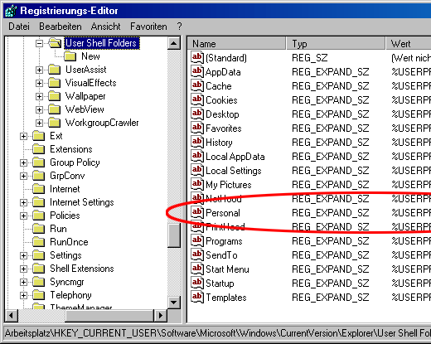Sort values by the Wert column header
Image resolution: width=431 pixels, height=344 pixels.
409,43
